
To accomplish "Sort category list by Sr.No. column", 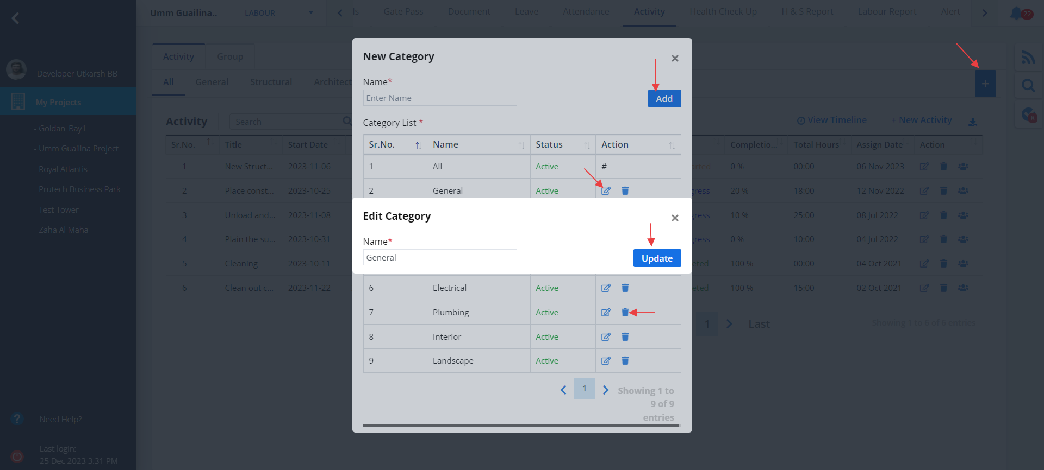I will tap(418, 145).
